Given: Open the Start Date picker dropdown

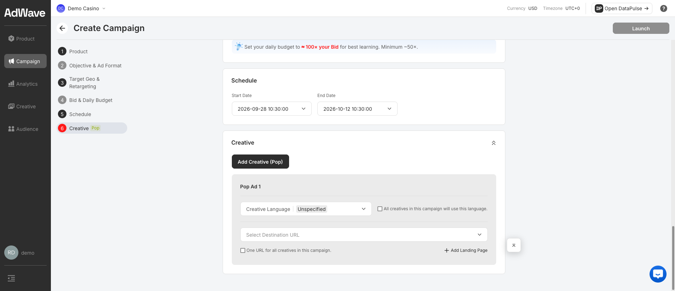Looking at the screenshot, I should tap(271, 109).
